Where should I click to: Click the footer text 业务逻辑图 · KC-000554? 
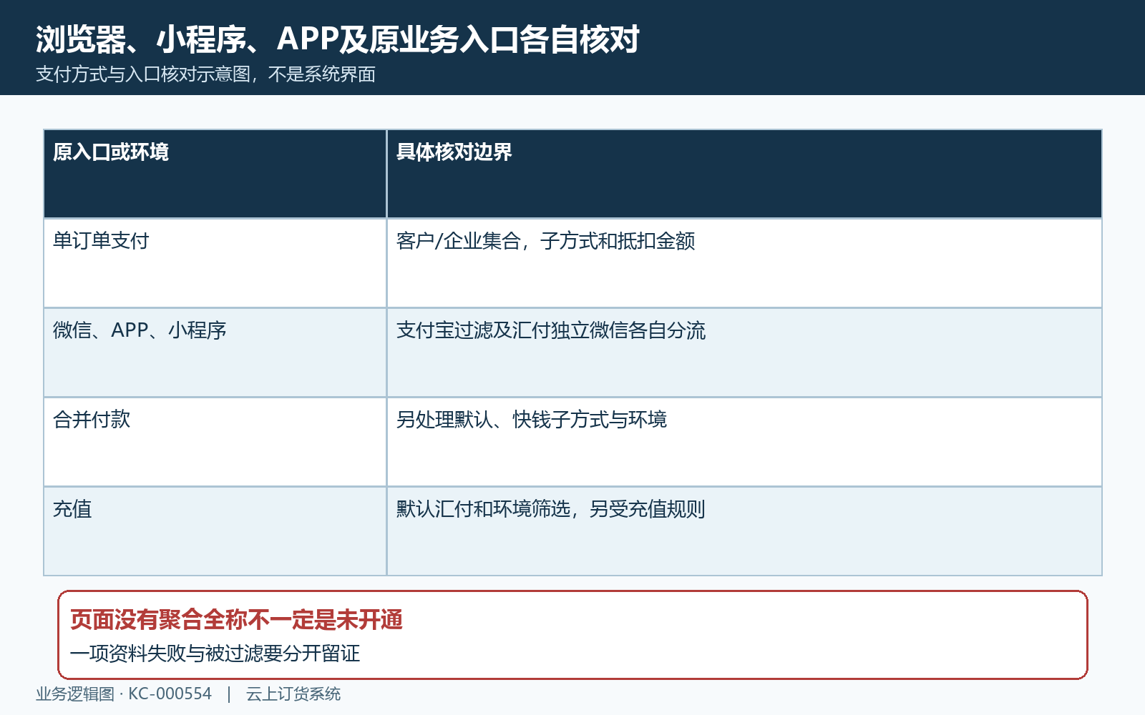(124, 694)
